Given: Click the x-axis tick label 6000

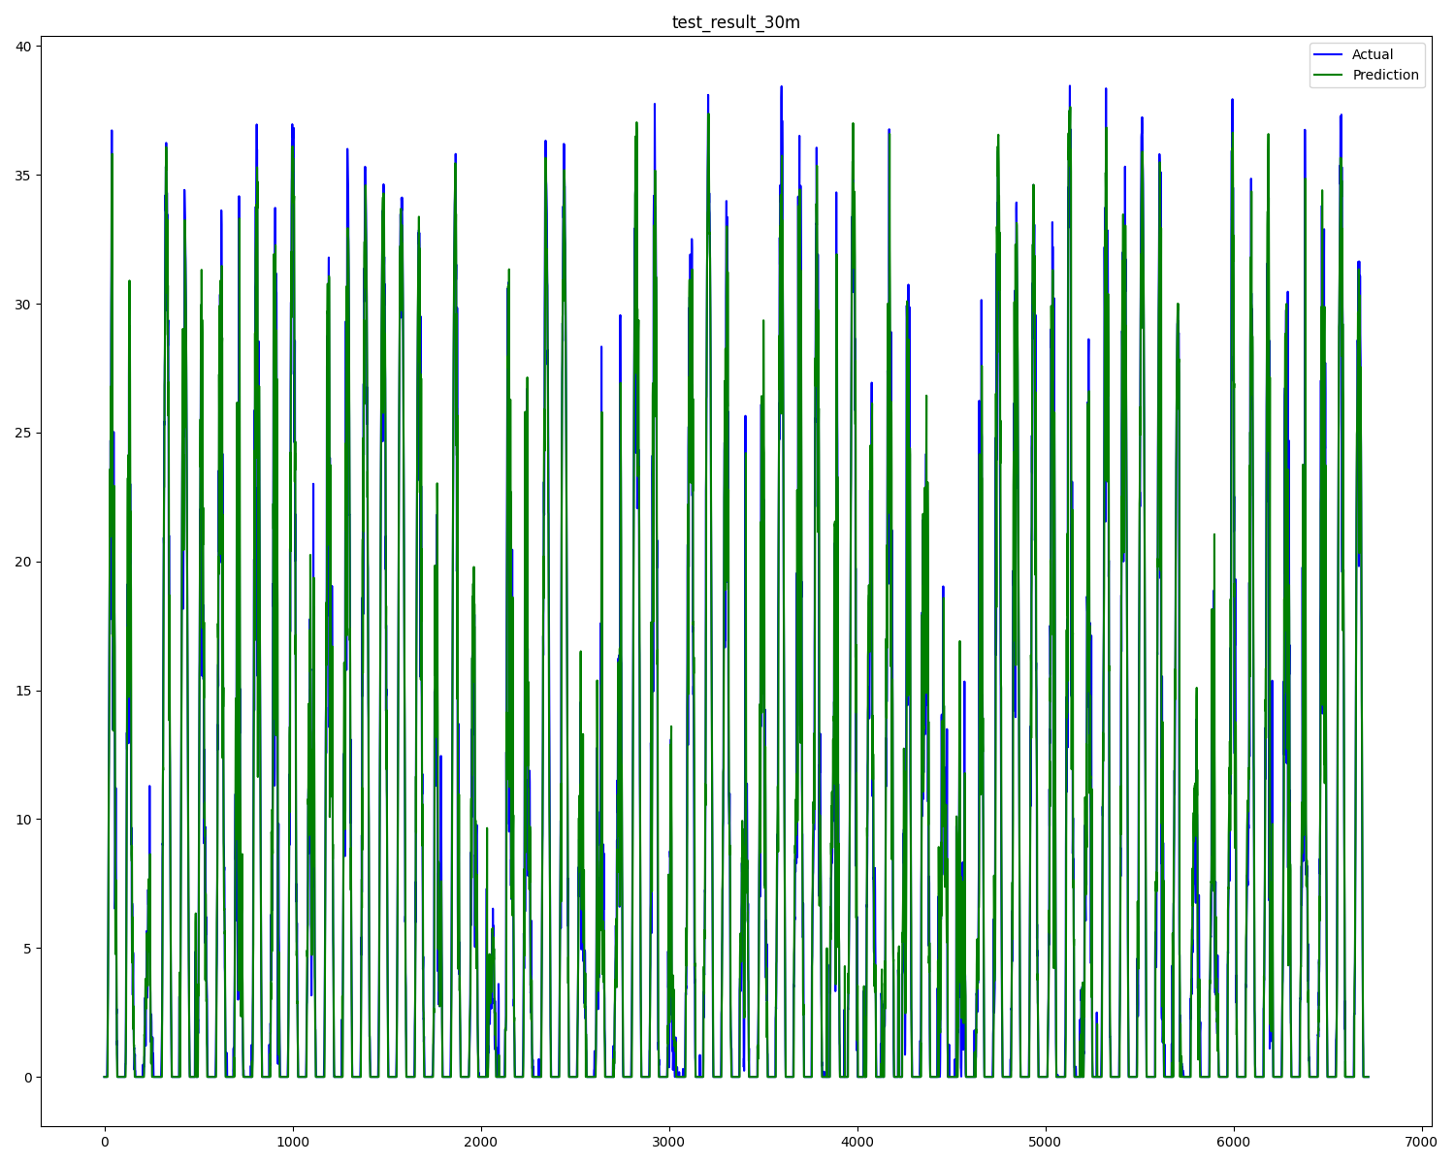Looking at the screenshot, I should pyautogui.click(x=1234, y=1142).
